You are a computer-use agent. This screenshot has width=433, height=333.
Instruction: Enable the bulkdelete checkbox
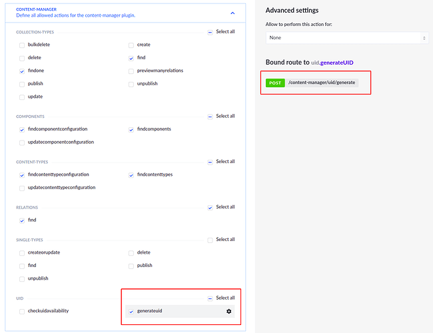click(22, 45)
